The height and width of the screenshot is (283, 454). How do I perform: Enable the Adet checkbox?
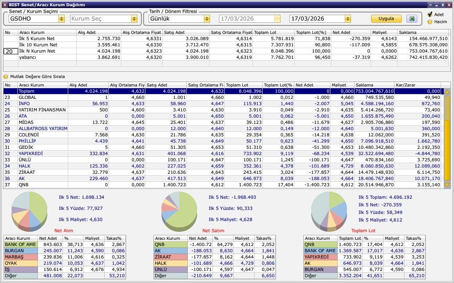point(430,15)
